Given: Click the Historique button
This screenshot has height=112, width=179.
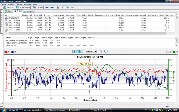Looking at the screenshot, I should click(x=8, y=7).
